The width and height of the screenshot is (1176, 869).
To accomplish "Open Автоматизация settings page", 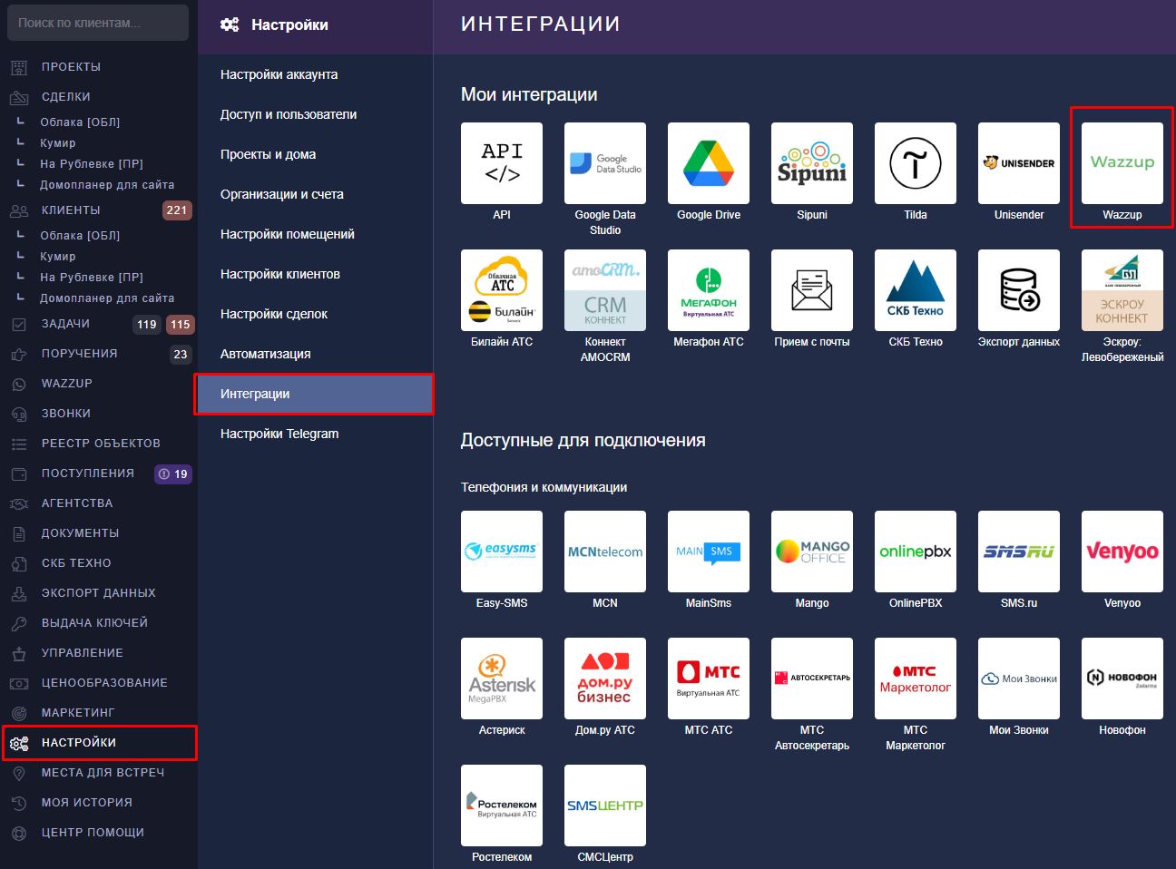I will pyautogui.click(x=315, y=354).
